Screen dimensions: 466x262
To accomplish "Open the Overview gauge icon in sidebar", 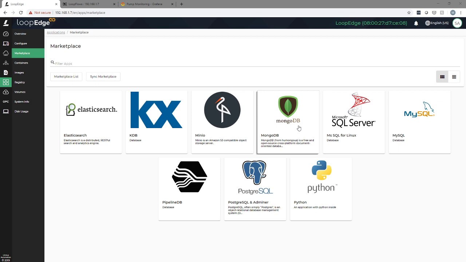I will (6, 34).
